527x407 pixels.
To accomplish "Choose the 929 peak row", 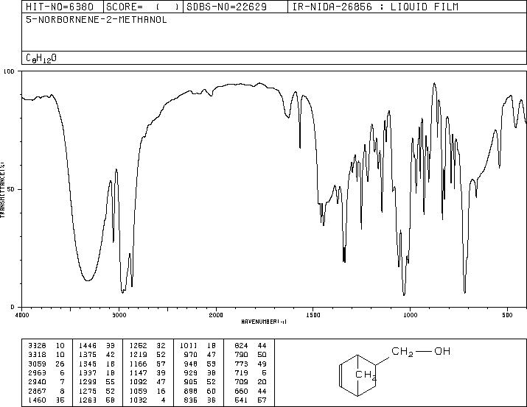I will [x=198, y=372].
